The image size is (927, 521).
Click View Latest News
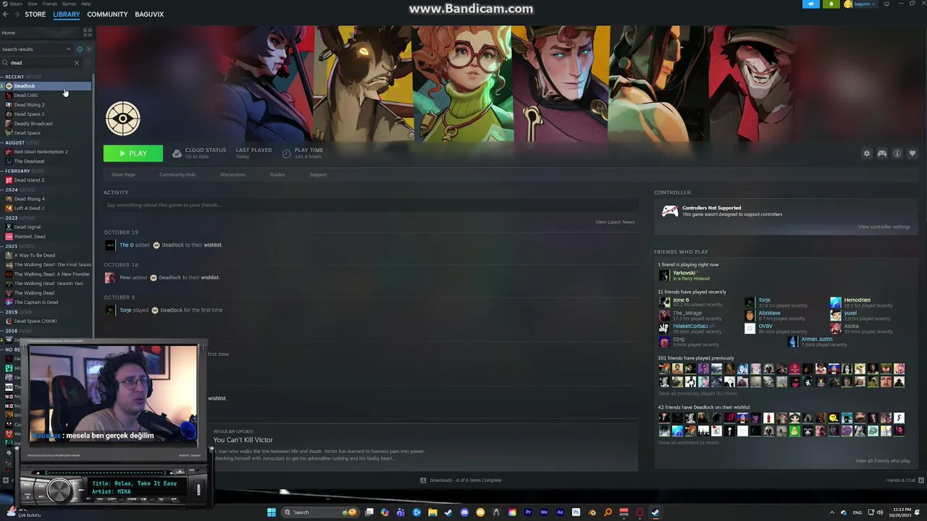coord(615,222)
